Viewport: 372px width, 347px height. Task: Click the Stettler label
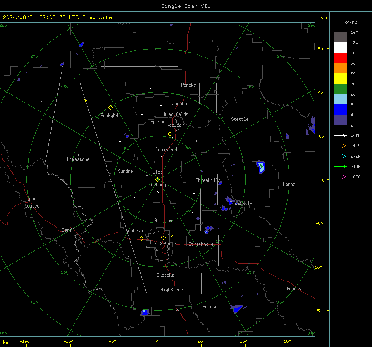[241, 119]
